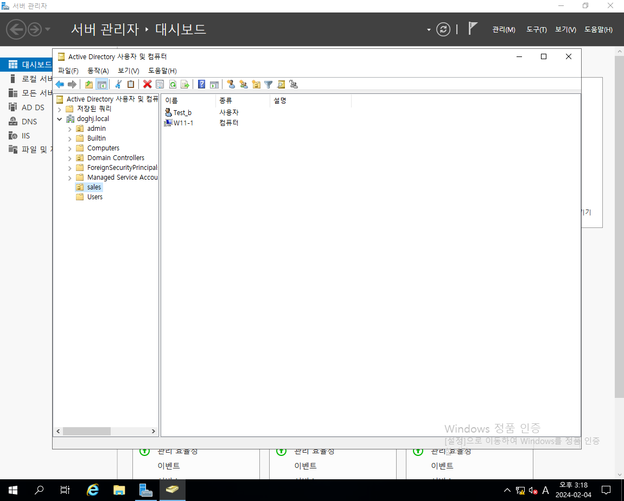Click the Export list icon
The image size is (624, 501).
(185, 85)
